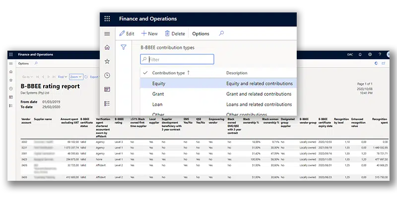397x224 pixels.
Task: Click the New button
Action: (x=149, y=34)
